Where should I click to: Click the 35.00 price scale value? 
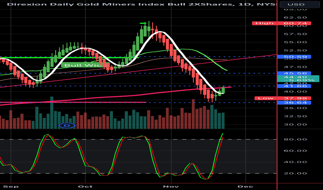click(295, 108)
